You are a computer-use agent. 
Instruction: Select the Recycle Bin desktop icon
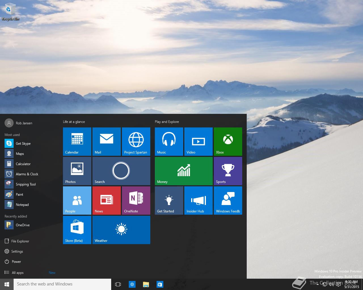click(10, 12)
